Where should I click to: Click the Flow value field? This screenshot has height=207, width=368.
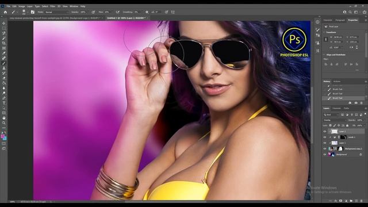107,12
